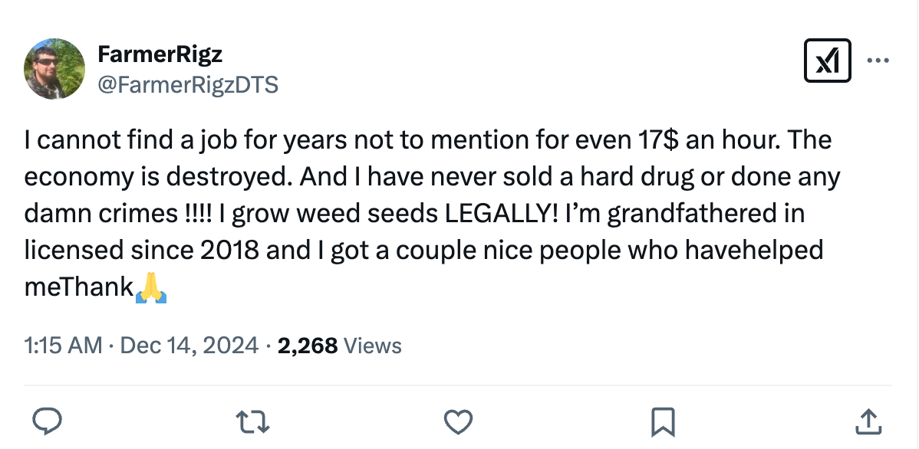Viewport: 919px width, 449px height.
Task: Share the tweet via the upload arrow icon
Action: (868, 421)
